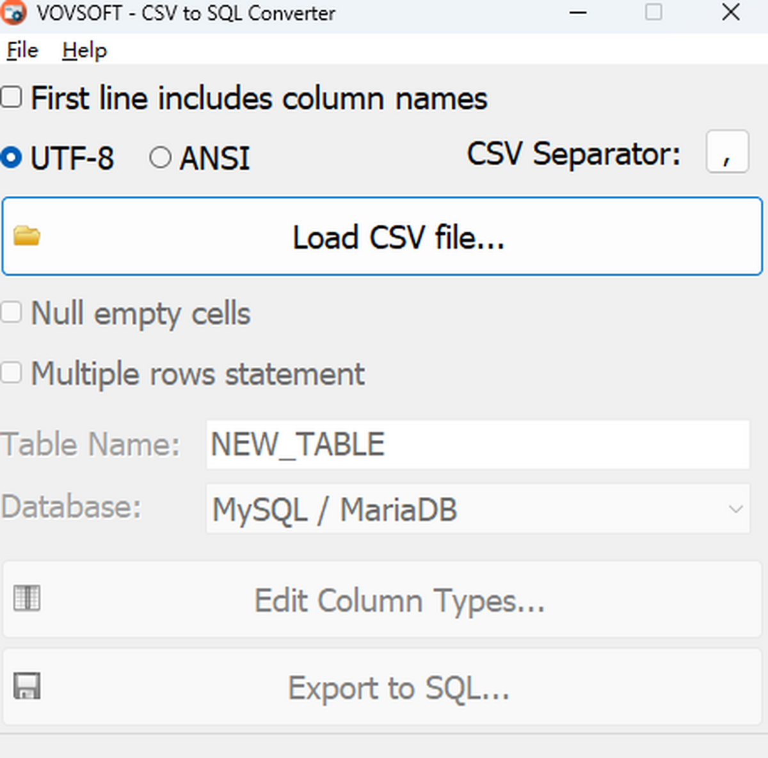This screenshot has height=758, width=768.
Task: Click the Table Name label
Action: pos(91,444)
